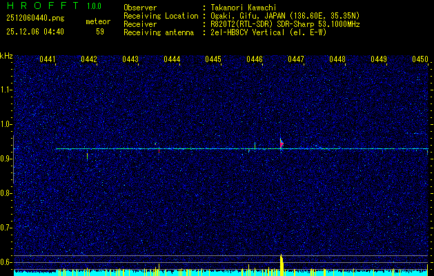The width and height of the screenshot is (434, 276).
Task: Click the small echo spike below carrier at 0442
Action: pos(87,155)
